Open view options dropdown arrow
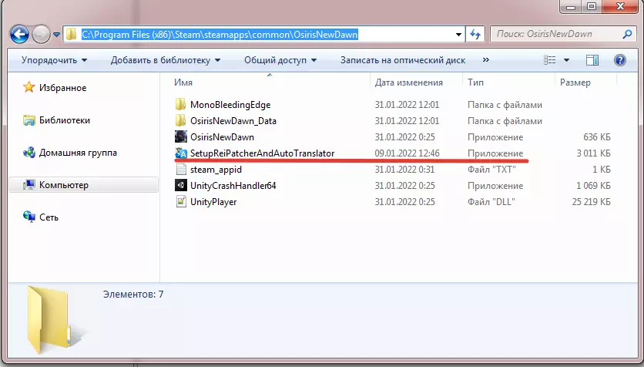The width and height of the screenshot is (644, 367). tap(566, 60)
